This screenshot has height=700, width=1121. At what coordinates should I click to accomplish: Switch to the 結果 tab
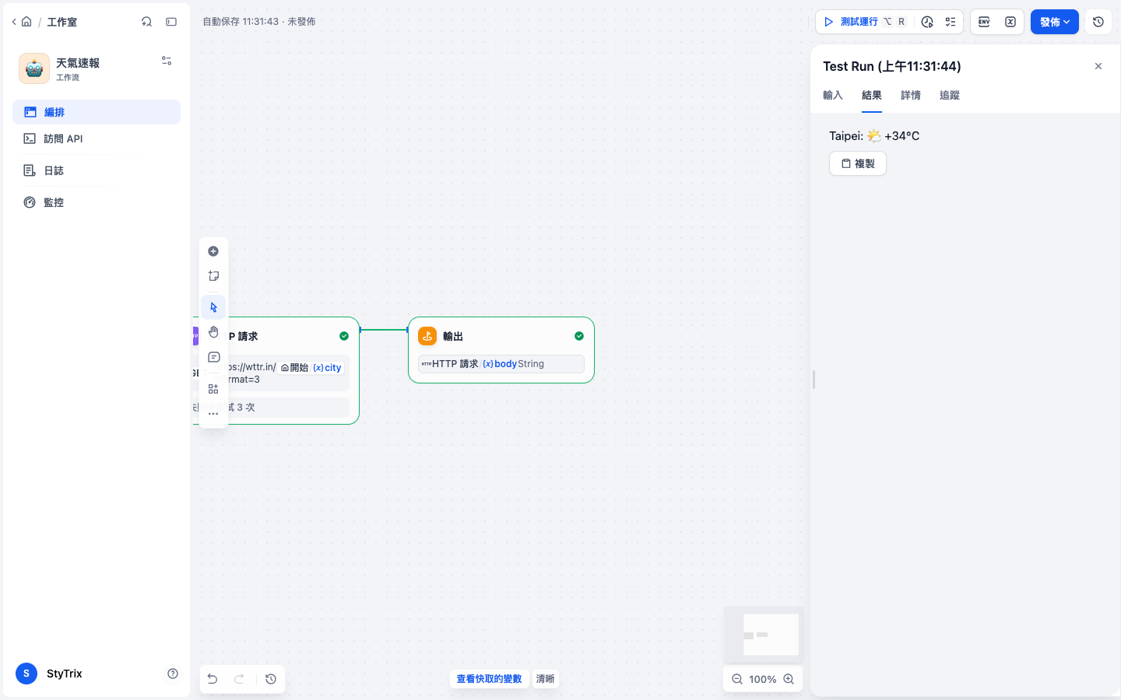tap(872, 95)
